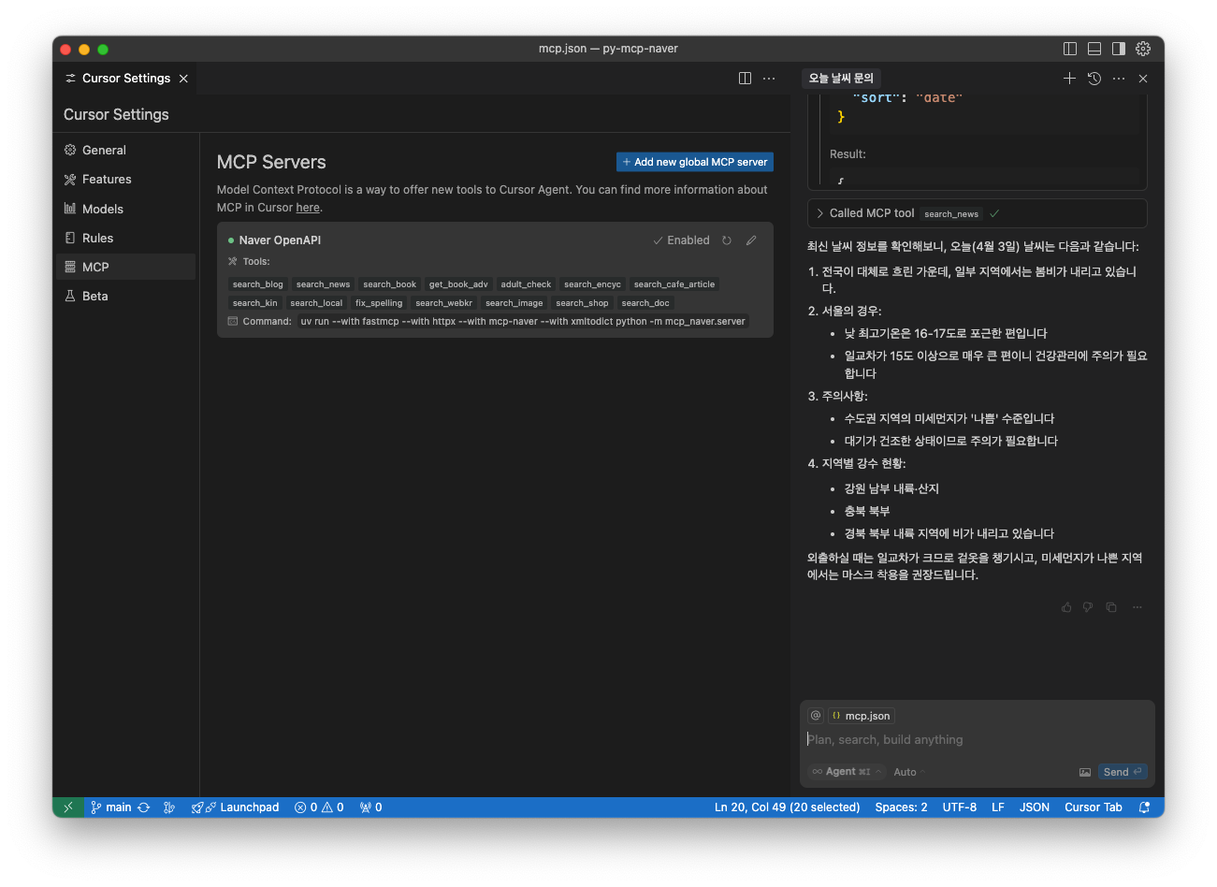The height and width of the screenshot is (887, 1217).
Task: Click the search_shop tool tag
Action: (582, 303)
